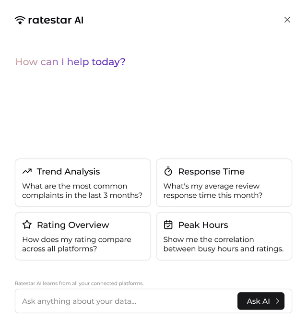307x333 pixels.
Task: Click the 'learns from all your connected platforms' note
Action: click(79, 284)
